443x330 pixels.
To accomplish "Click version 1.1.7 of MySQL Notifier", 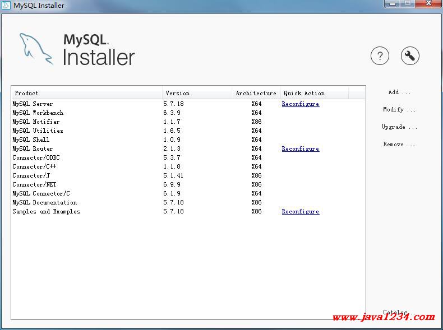I will [x=172, y=122].
